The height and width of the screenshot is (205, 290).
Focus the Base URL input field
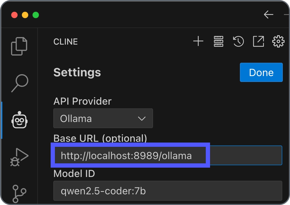[x=168, y=155]
